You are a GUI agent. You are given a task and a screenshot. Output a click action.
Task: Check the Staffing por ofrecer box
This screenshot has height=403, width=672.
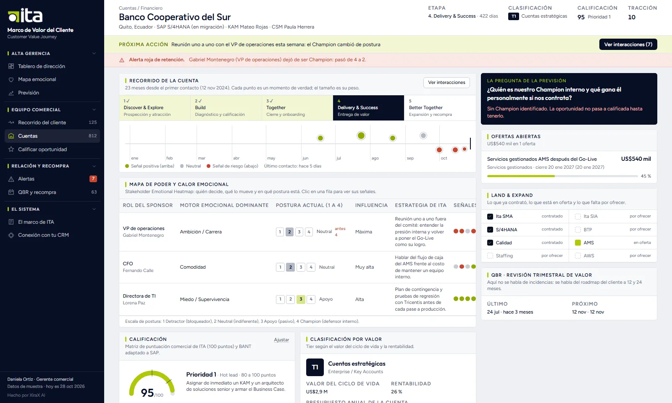point(490,256)
